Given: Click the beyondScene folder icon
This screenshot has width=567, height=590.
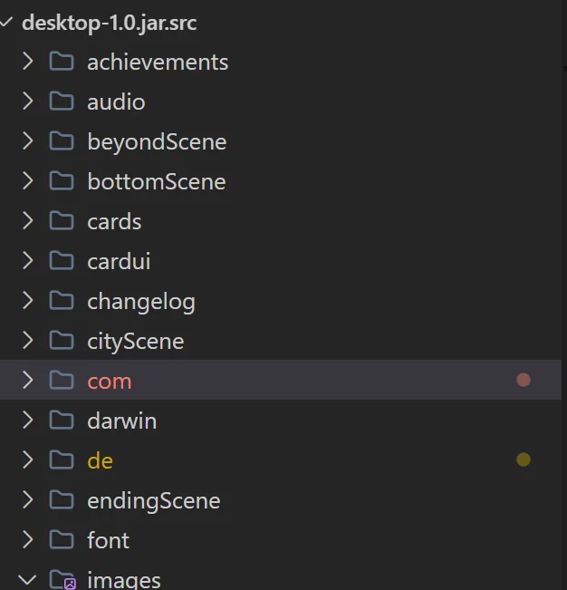Looking at the screenshot, I should pyautogui.click(x=62, y=141).
